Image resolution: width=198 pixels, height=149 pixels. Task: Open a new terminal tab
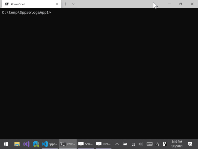(x=65, y=4)
